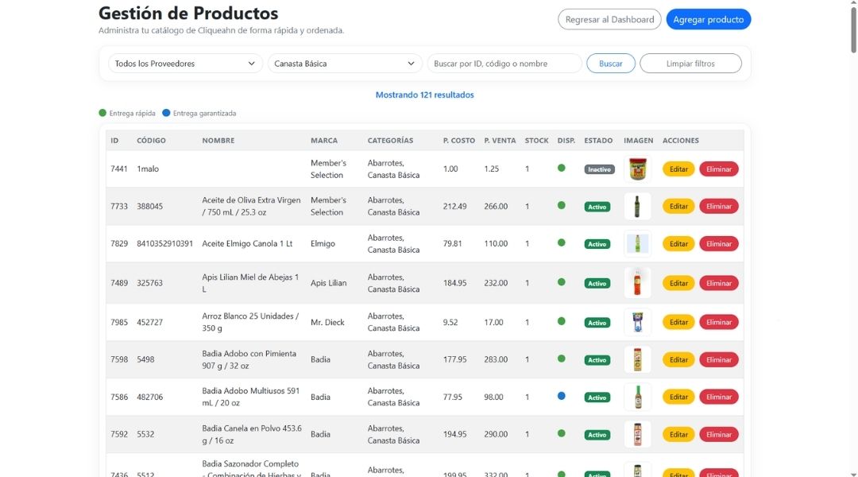The height and width of the screenshot is (477, 858).
Task: Click the Buscar button
Action: pos(610,63)
